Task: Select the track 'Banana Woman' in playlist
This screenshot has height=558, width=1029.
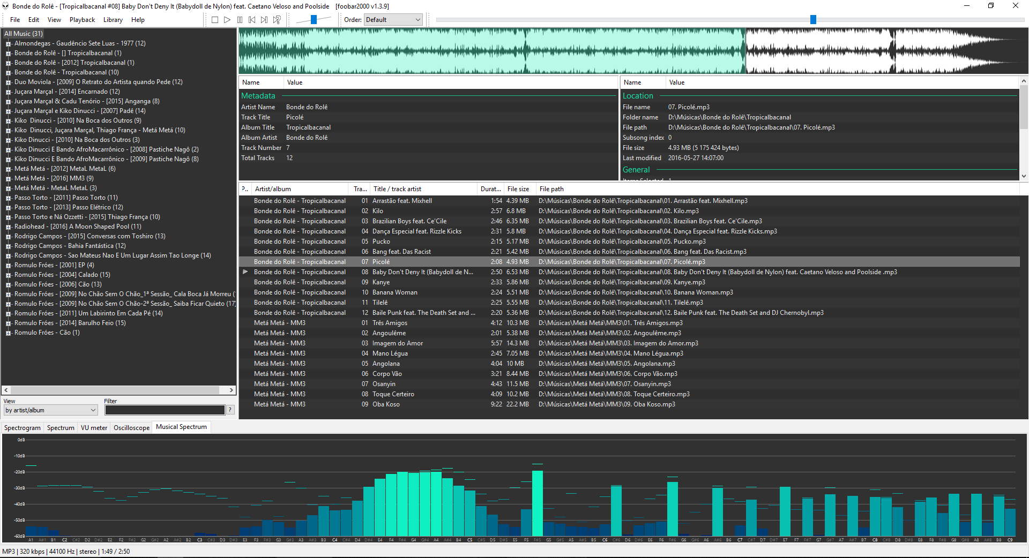Action: click(394, 292)
